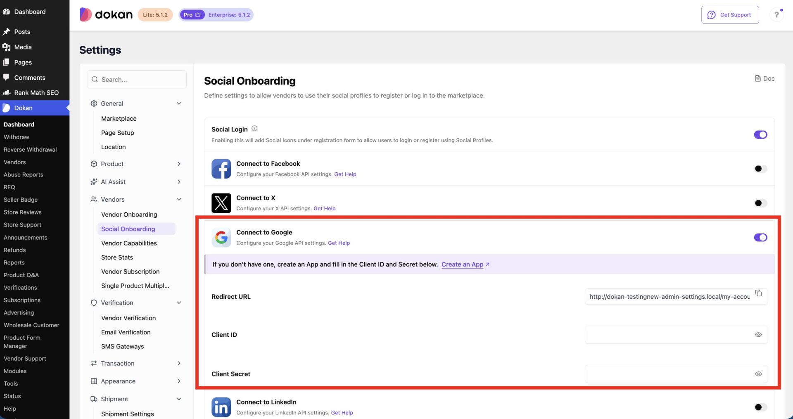Click the Facebook logo icon
The image size is (793, 419).
pyautogui.click(x=221, y=169)
